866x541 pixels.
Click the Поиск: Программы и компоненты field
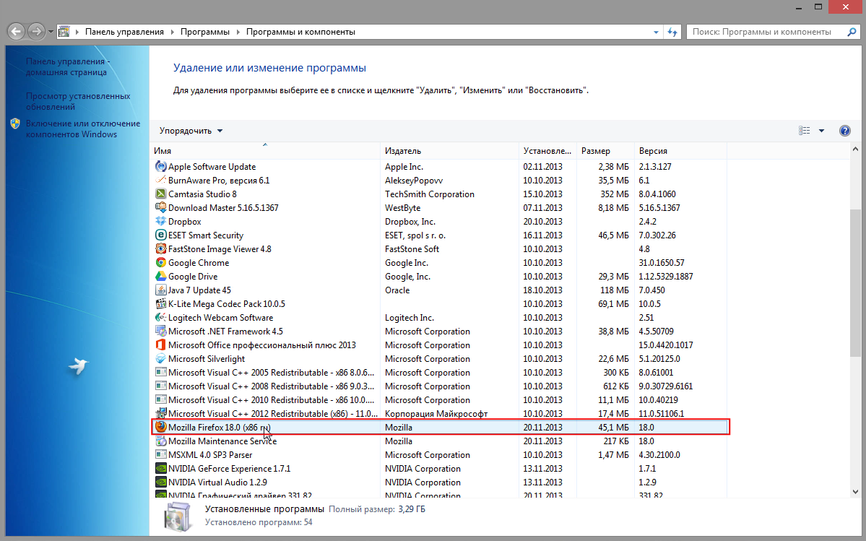point(766,32)
